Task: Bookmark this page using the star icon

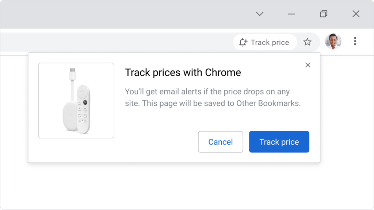Action: (x=308, y=42)
